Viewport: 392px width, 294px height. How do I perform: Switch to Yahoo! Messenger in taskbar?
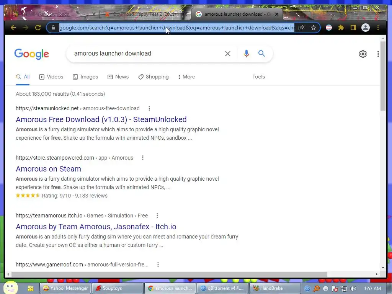click(65, 288)
